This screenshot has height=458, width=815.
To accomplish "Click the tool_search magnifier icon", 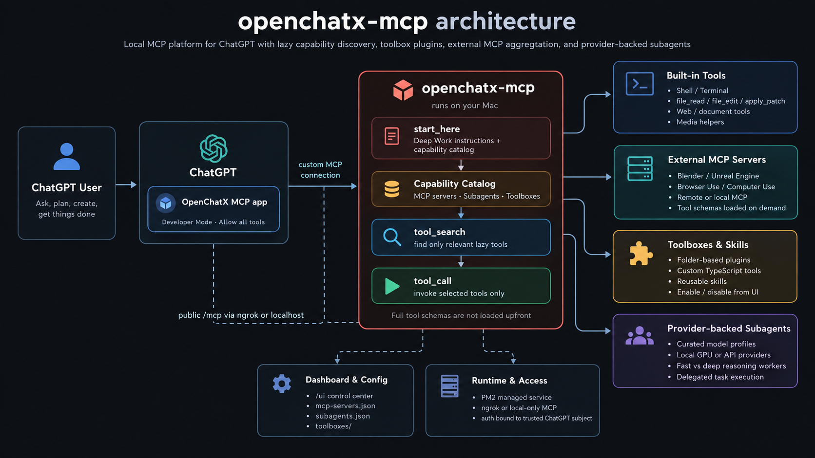I will pyautogui.click(x=392, y=237).
